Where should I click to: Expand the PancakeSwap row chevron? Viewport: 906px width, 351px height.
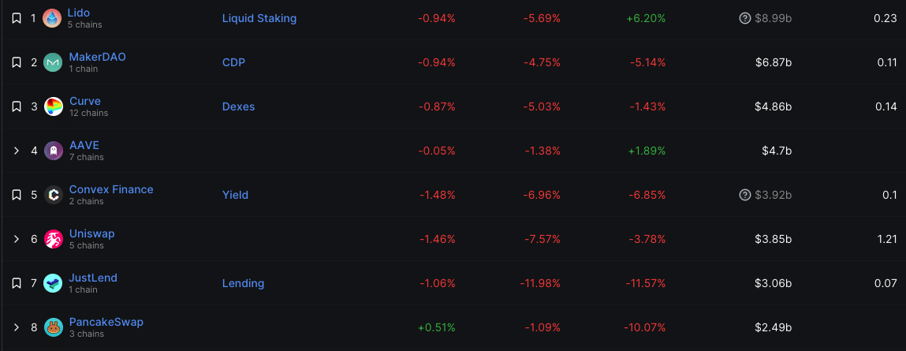17,327
